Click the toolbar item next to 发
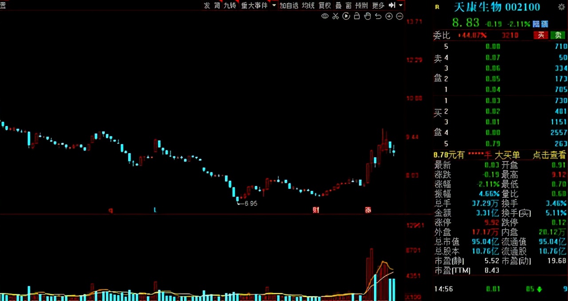 [x=217, y=5]
